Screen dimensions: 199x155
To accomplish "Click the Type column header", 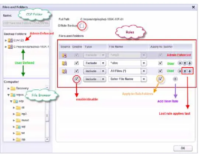I will tap(95, 47).
